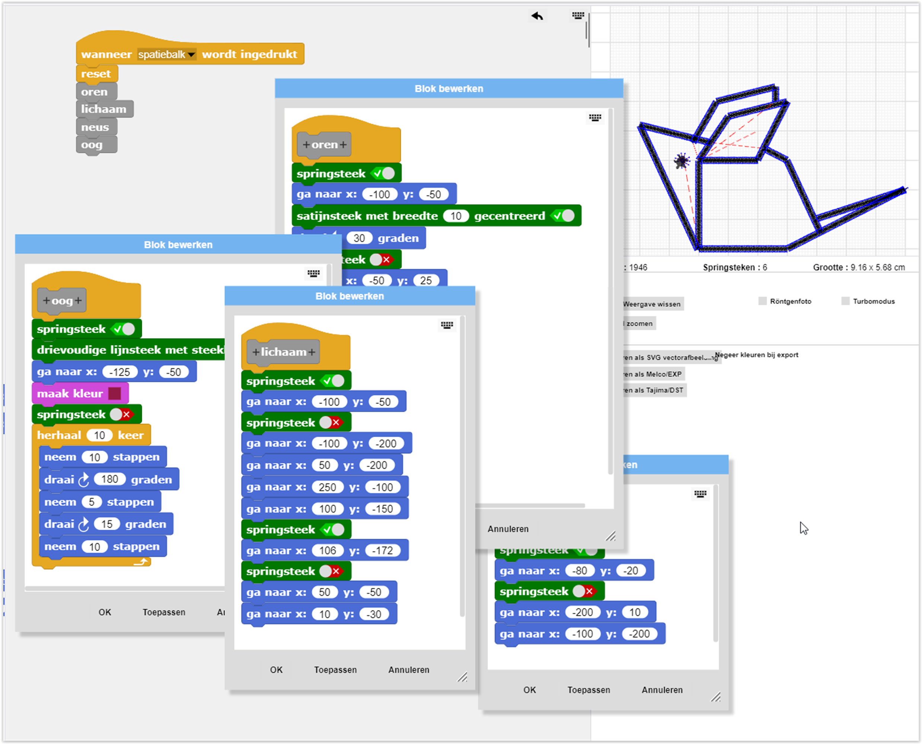Enable the Röntgenfoto checkbox

[x=762, y=301]
